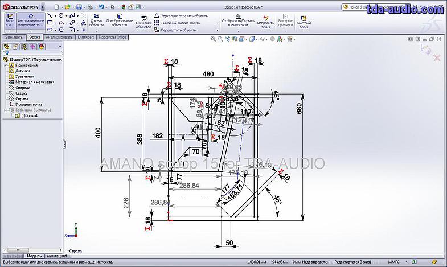Image resolution: width=447 pixels, height=267 pixels.
Task: Click Переместить объекты
Action: coord(175,30)
